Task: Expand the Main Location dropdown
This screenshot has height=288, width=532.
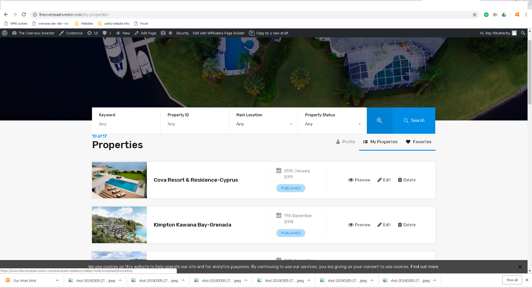Action: [x=264, y=124]
